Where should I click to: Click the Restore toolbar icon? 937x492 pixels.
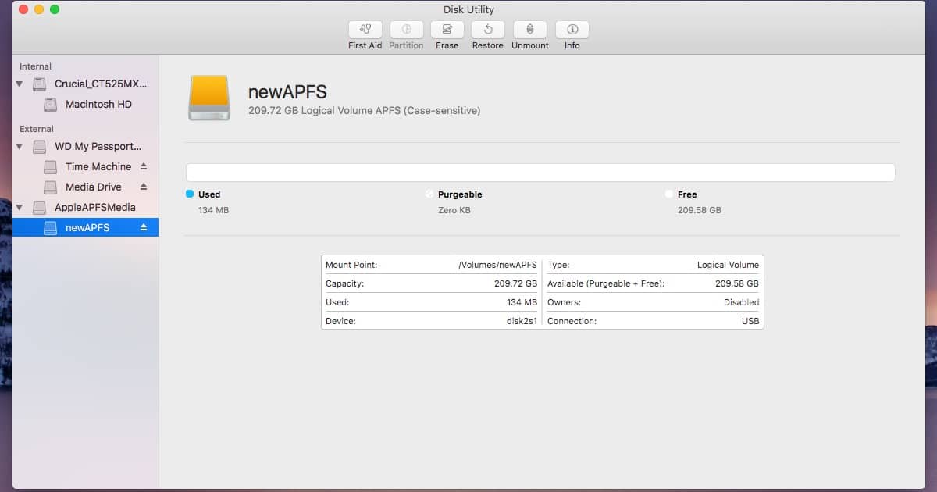pos(487,30)
